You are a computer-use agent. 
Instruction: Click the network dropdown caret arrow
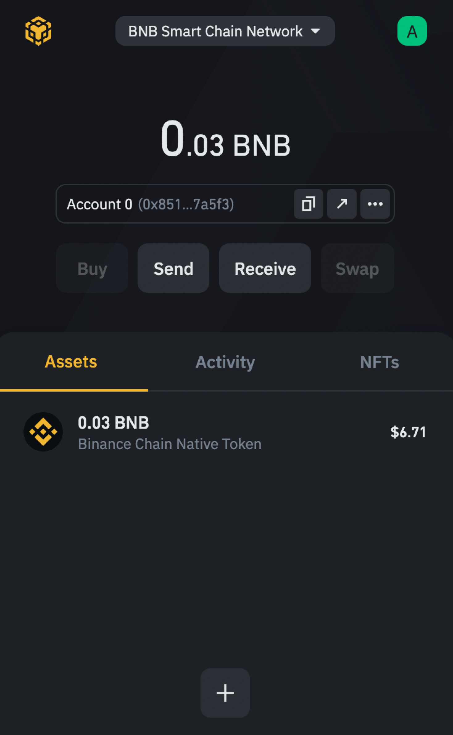pos(315,31)
